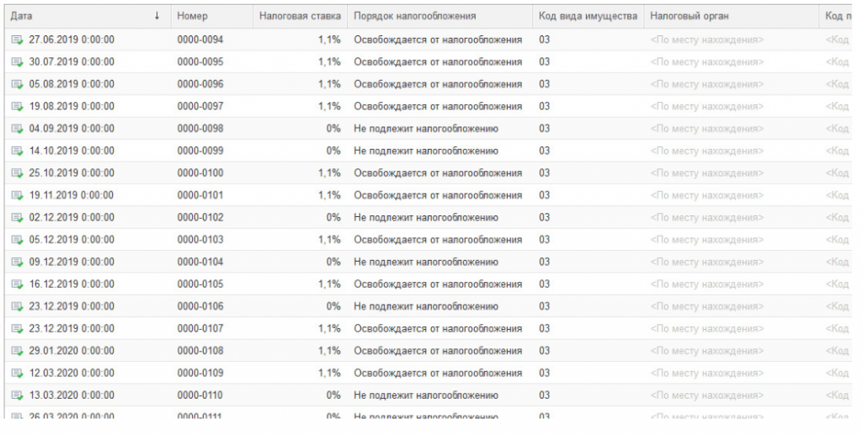862x435 pixels.
Task: Click document icon for 05.08.2019 row
Action: pos(18,84)
